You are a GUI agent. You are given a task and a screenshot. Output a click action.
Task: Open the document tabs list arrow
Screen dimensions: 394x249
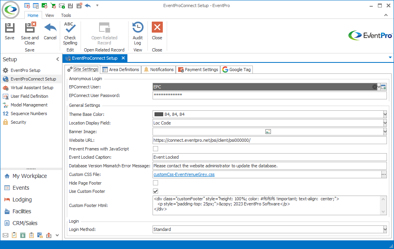pyautogui.click(x=390, y=57)
